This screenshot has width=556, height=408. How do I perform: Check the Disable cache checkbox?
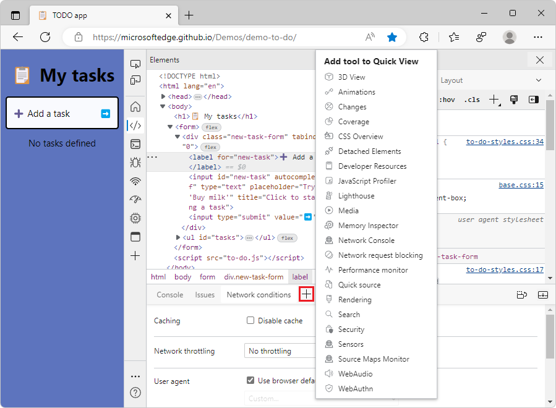[x=250, y=320]
